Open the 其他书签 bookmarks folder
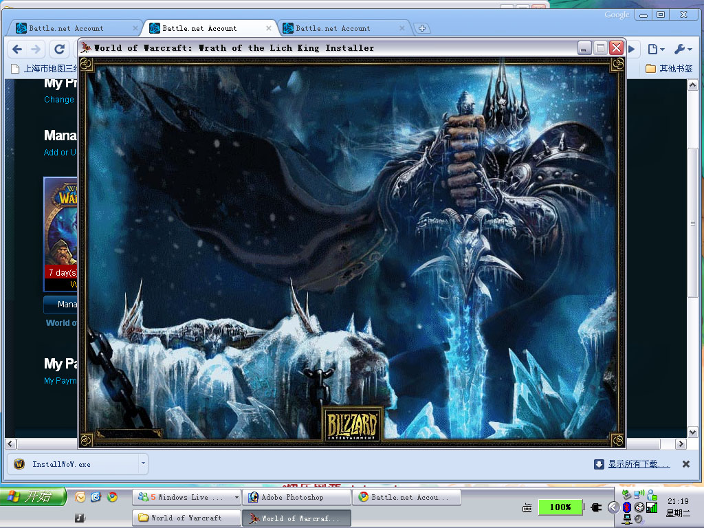Image resolution: width=704 pixels, height=528 pixels. (x=669, y=69)
